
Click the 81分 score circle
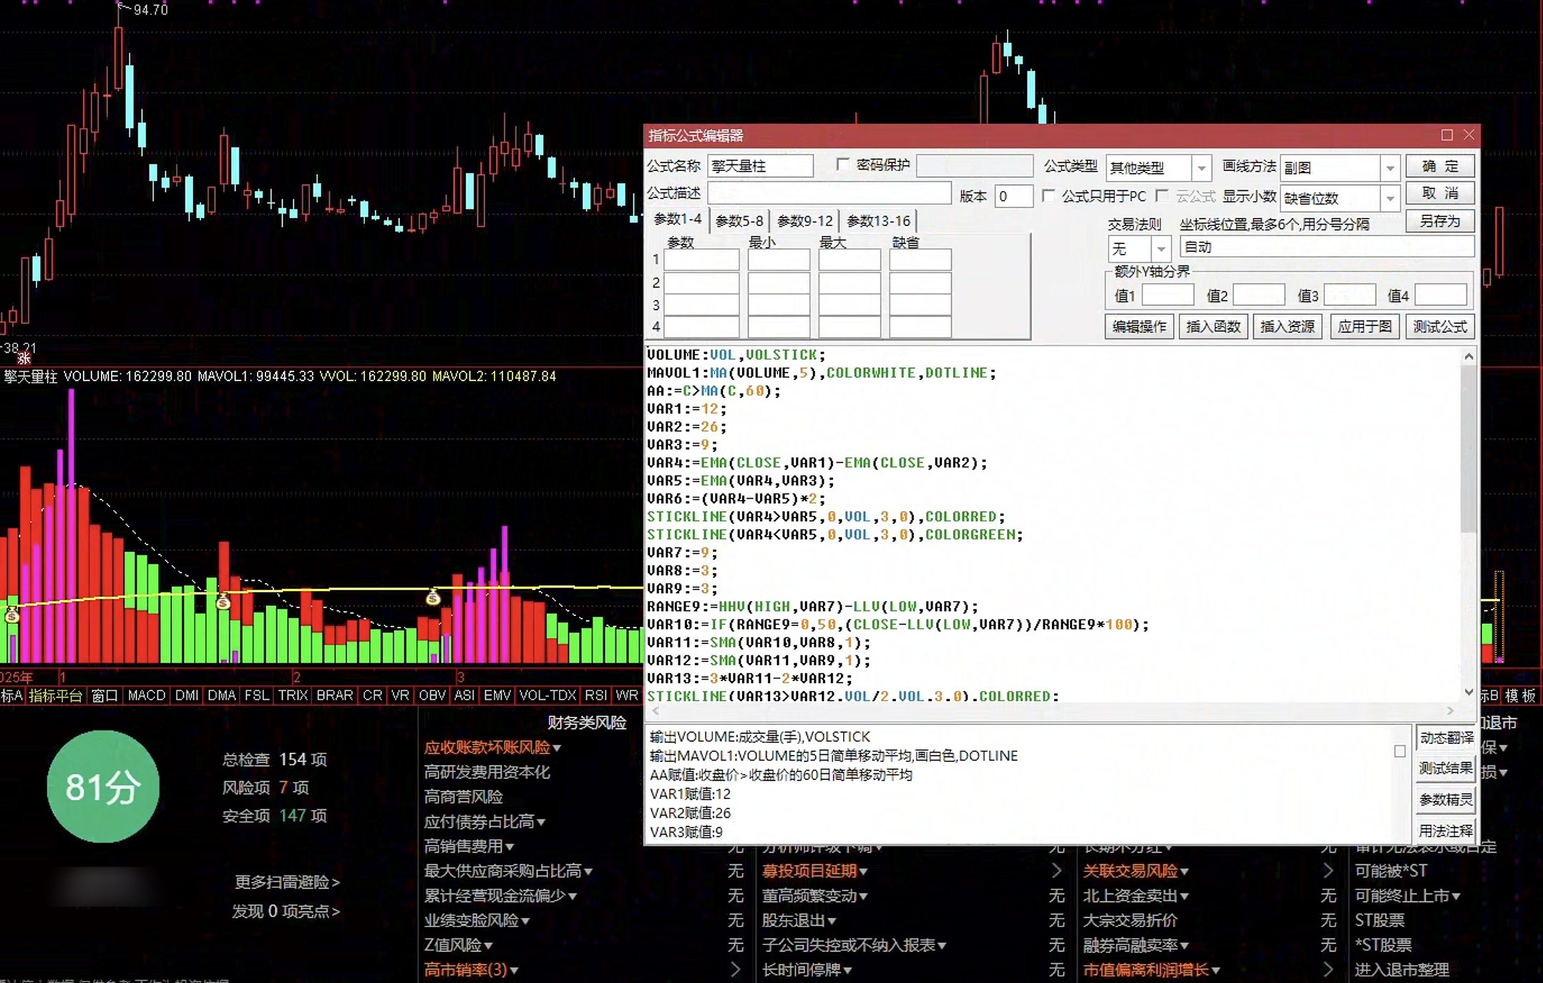[x=103, y=786]
